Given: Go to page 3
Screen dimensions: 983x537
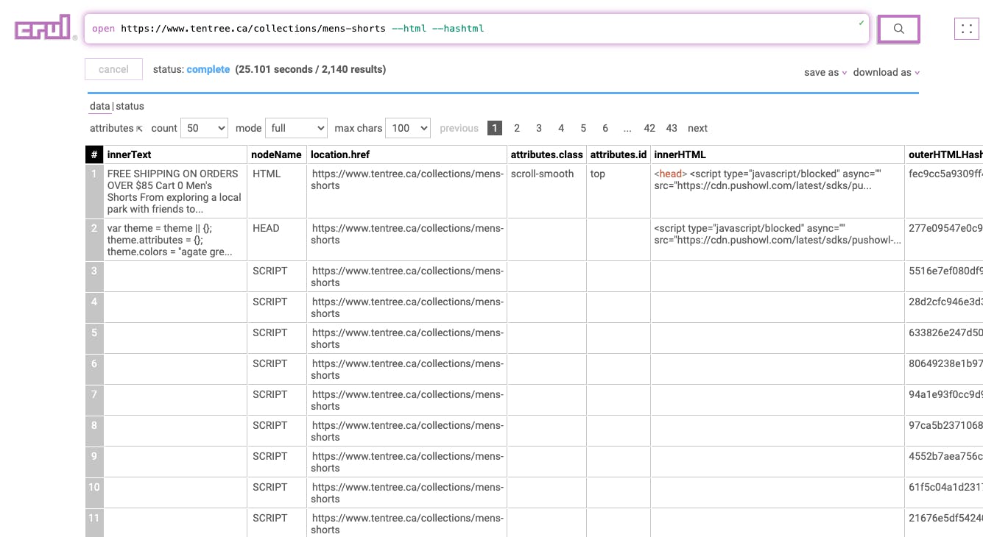Looking at the screenshot, I should point(539,128).
